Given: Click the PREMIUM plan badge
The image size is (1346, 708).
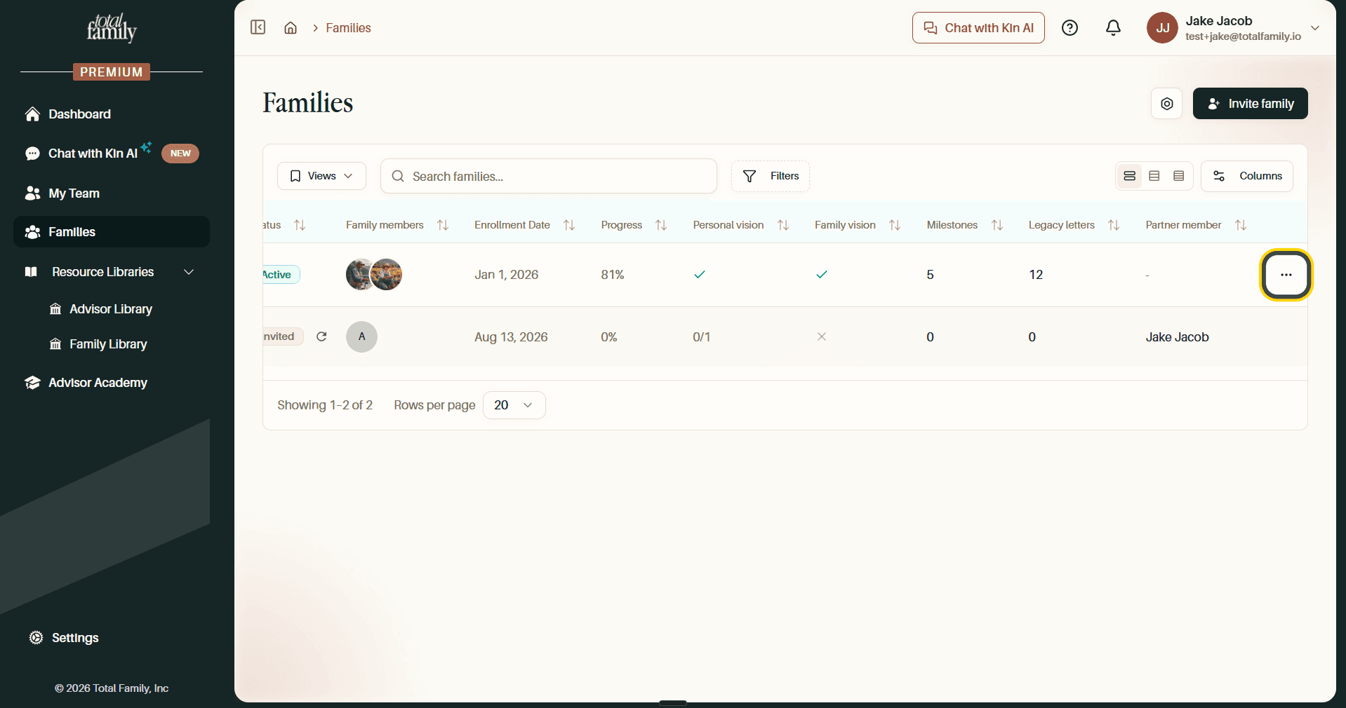Looking at the screenshot, I should tap(112, 72).
